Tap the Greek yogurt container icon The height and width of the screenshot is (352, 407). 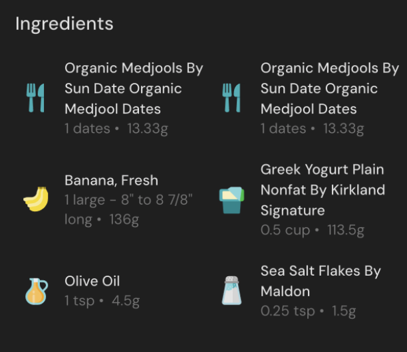click(x=231, y=200)
